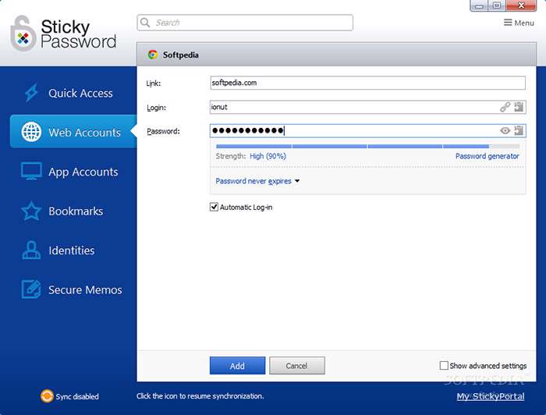Click the Bookmarks star icon
The width and height of the screenshot is (546, 415).
pyautogui.click(x=31, y=211)
